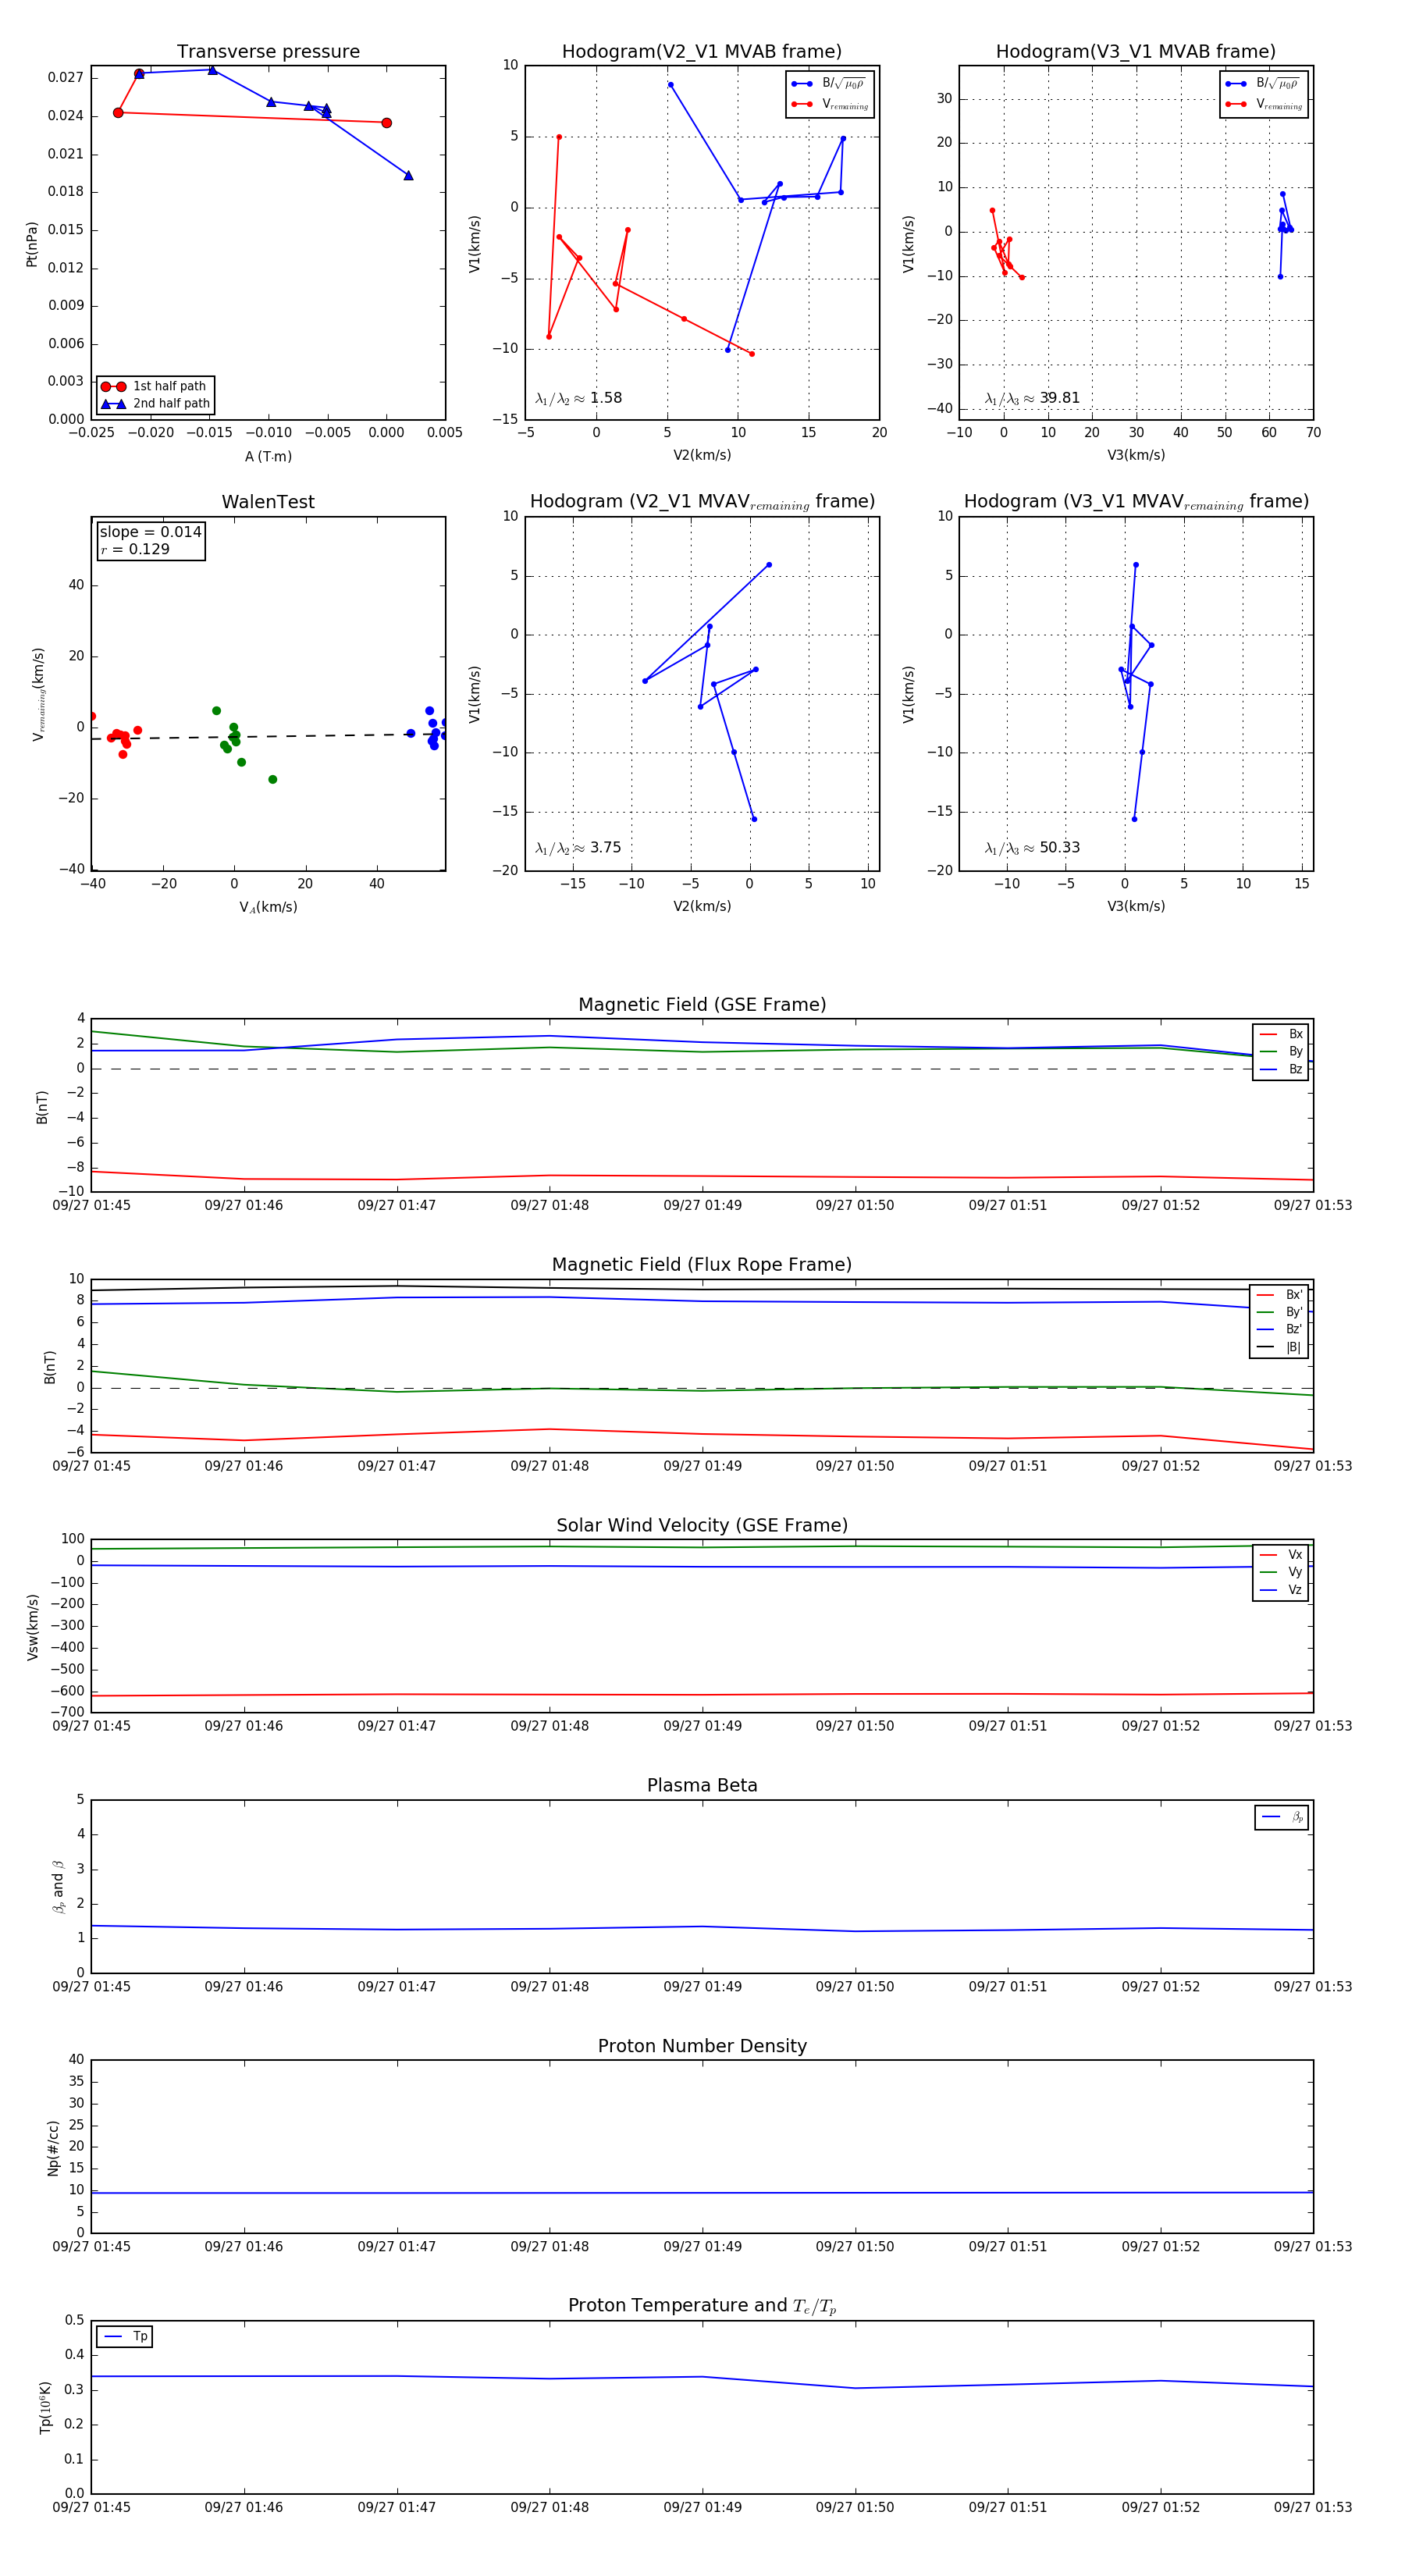The image size is (1405, 2576).
Task: Click the By' legend entry in flux rope plot
Action: (1280, 1312)
